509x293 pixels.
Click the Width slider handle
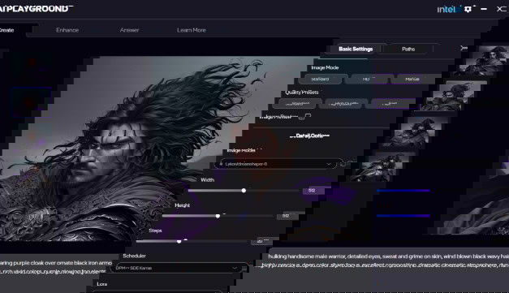pos(244,191)
